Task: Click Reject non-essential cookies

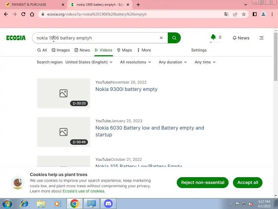Action: [203, 183]
